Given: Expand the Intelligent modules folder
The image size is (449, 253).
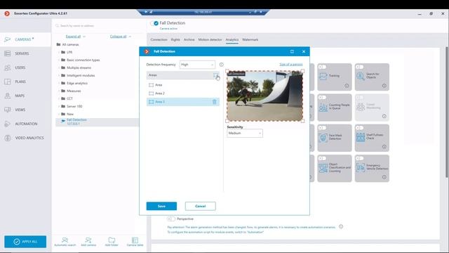Looking at the screenshot, I should point(59,75).
